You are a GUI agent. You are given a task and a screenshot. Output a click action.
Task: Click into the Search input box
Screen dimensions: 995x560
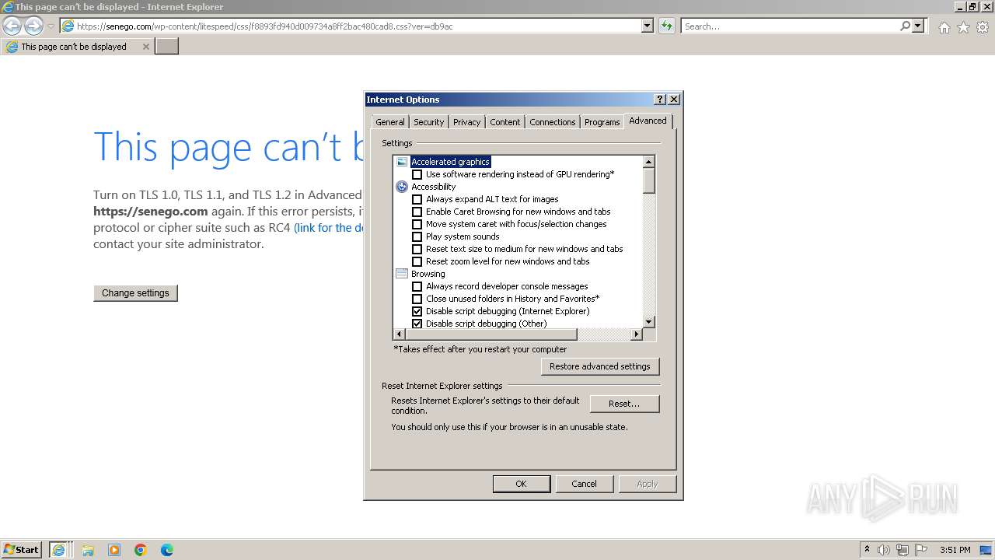(x=789, y=26)
